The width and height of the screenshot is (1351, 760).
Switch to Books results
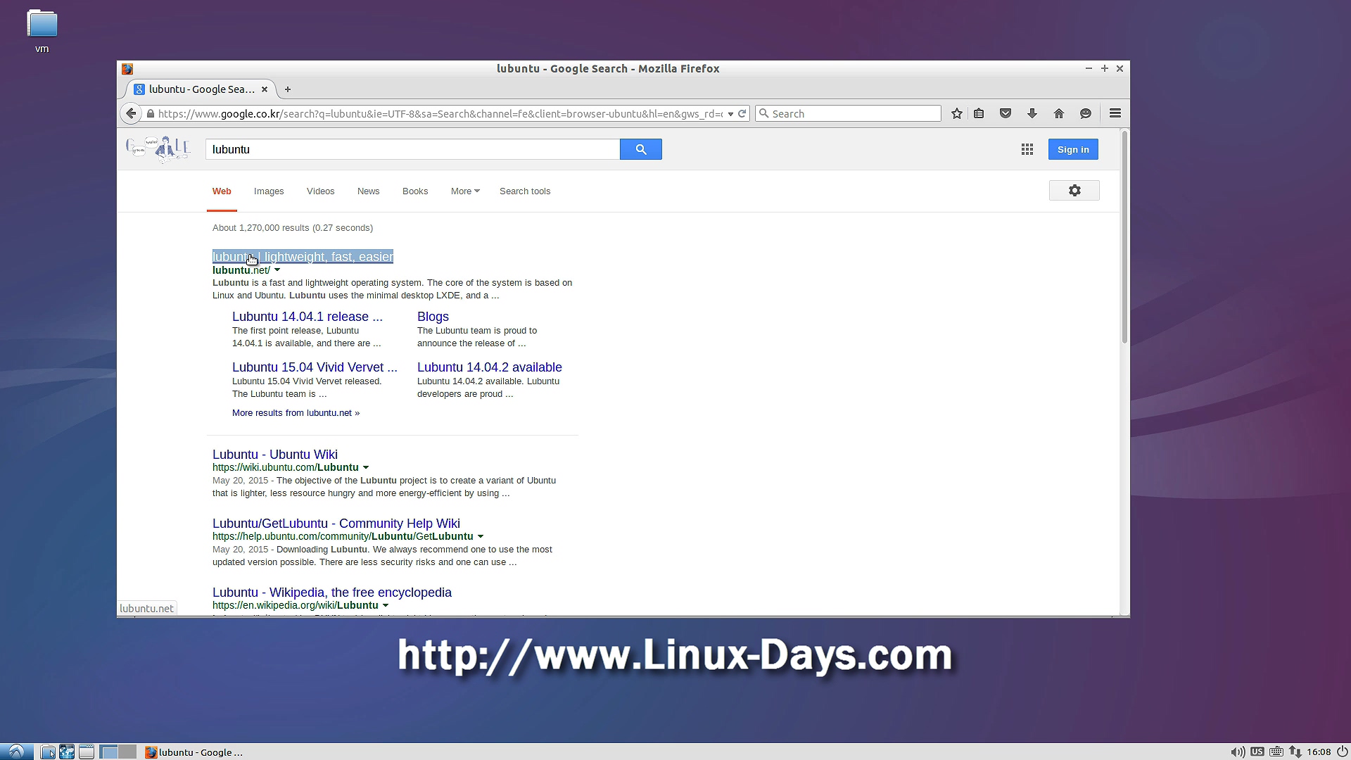(x=415, y=191)
